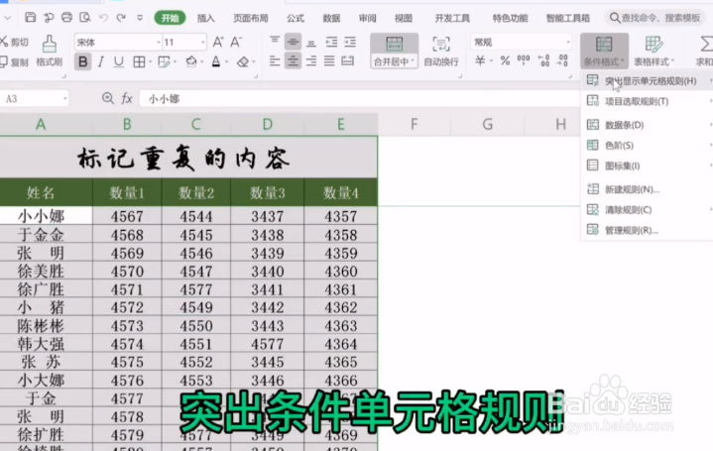
Task: Click the Decrease Indent icon
Action: (331, 43)
